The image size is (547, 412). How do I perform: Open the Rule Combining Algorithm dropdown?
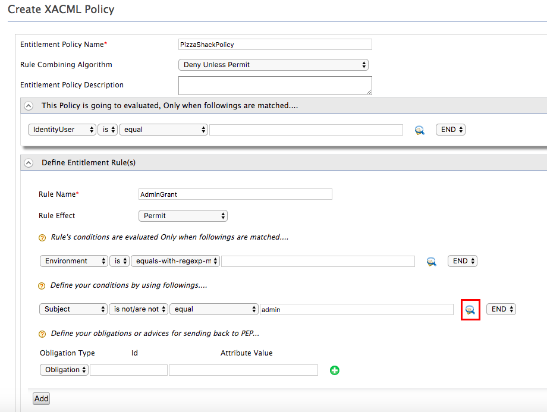273,65
